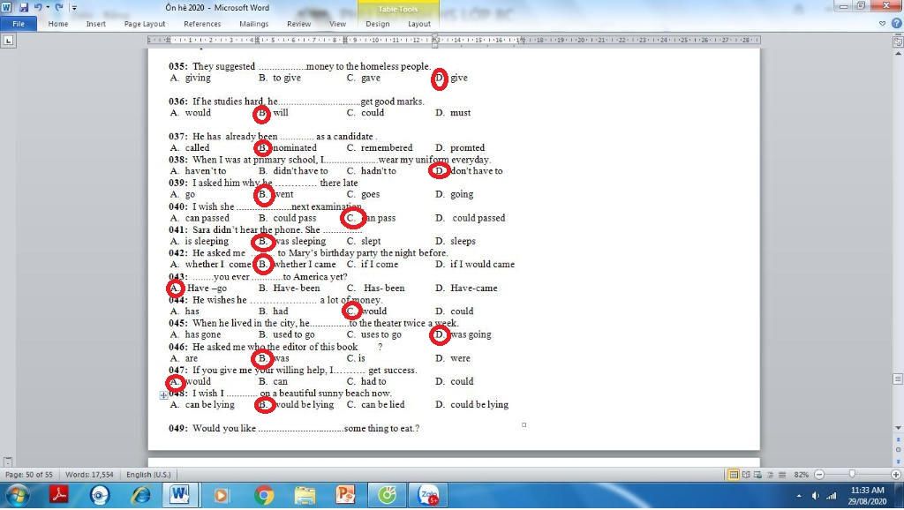Open Customize Quick Access Toolbar dropdown
The height and width of the screenshot is (510, 904).
74,7
